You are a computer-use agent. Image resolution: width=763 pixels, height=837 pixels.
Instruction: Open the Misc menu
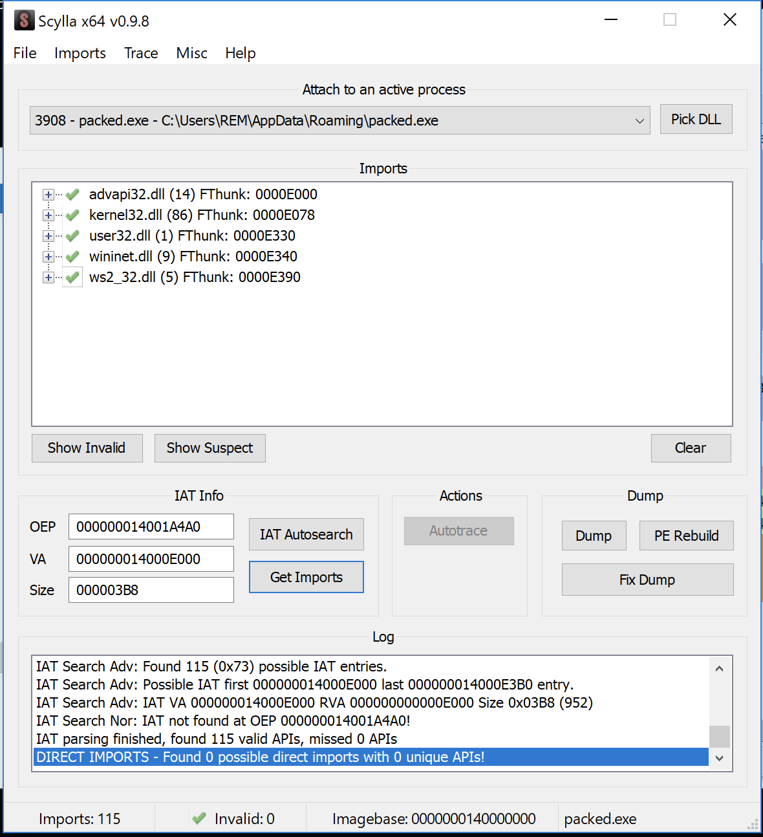pos(191,53)
